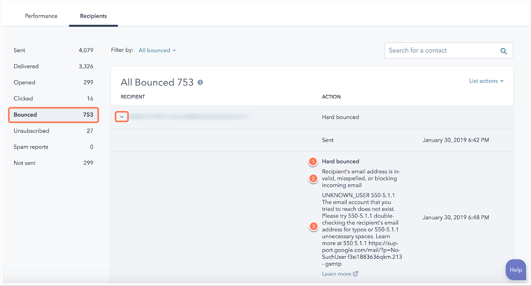
Task: Open the All bounced filter dropdown
Action: tap(157, 50)
